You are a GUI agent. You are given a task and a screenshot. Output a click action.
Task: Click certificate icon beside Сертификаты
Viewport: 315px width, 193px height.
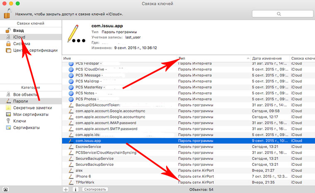pos(8,128)
